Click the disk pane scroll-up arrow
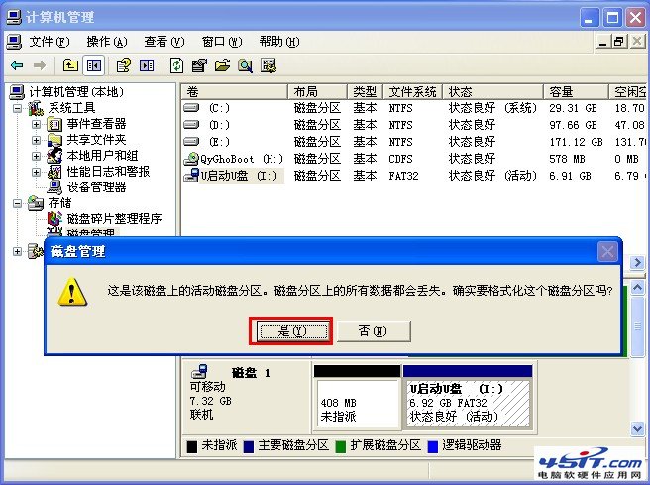This screenshot has height=485, width=650. pos(637,287)
